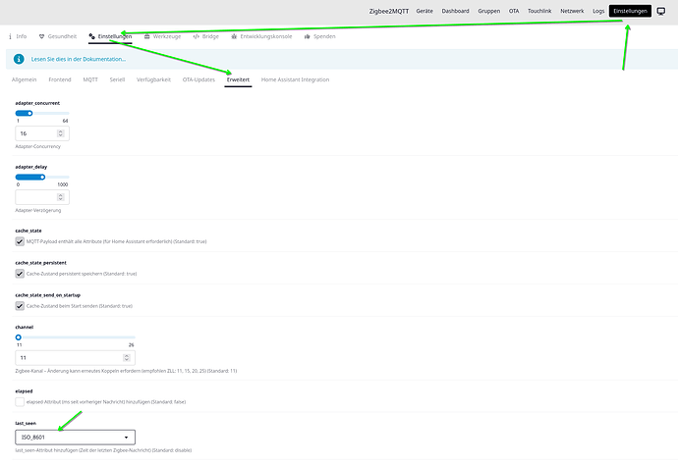Open the last_seen ISO_8601 dropdown

75,438
